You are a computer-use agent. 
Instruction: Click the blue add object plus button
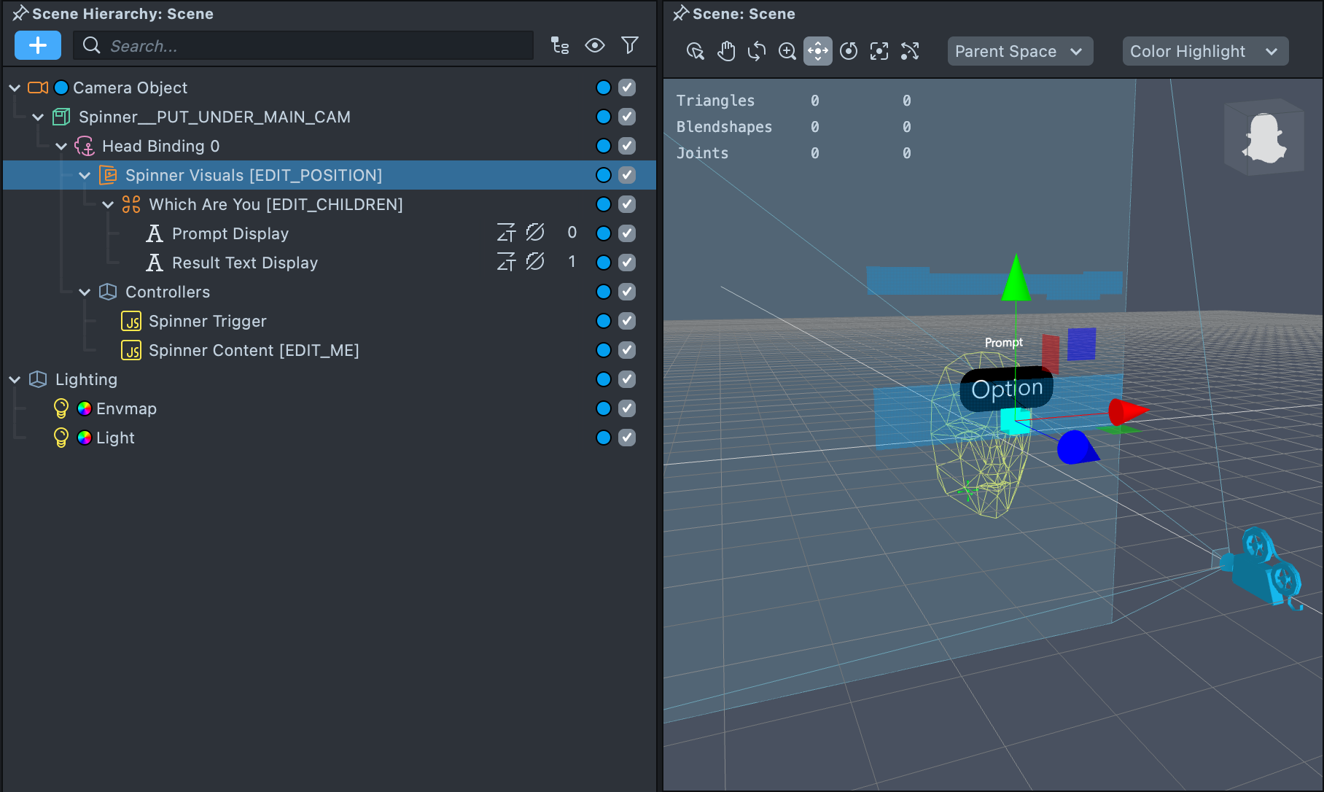point(38,46)
